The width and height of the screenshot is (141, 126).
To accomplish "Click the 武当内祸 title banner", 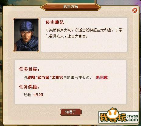I will [71, 7].
